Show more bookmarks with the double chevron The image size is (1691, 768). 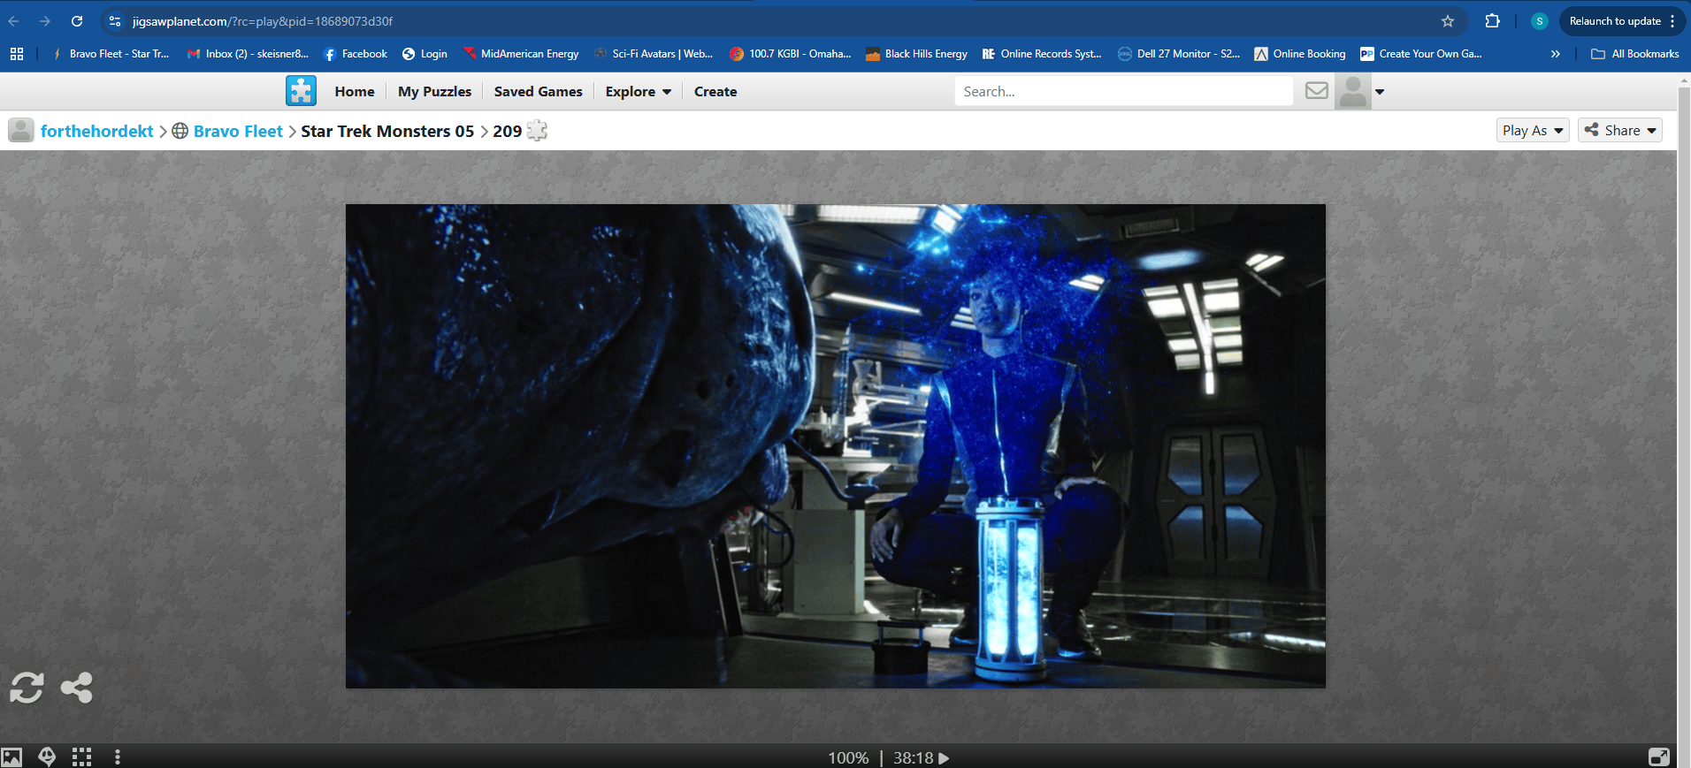1556,54
